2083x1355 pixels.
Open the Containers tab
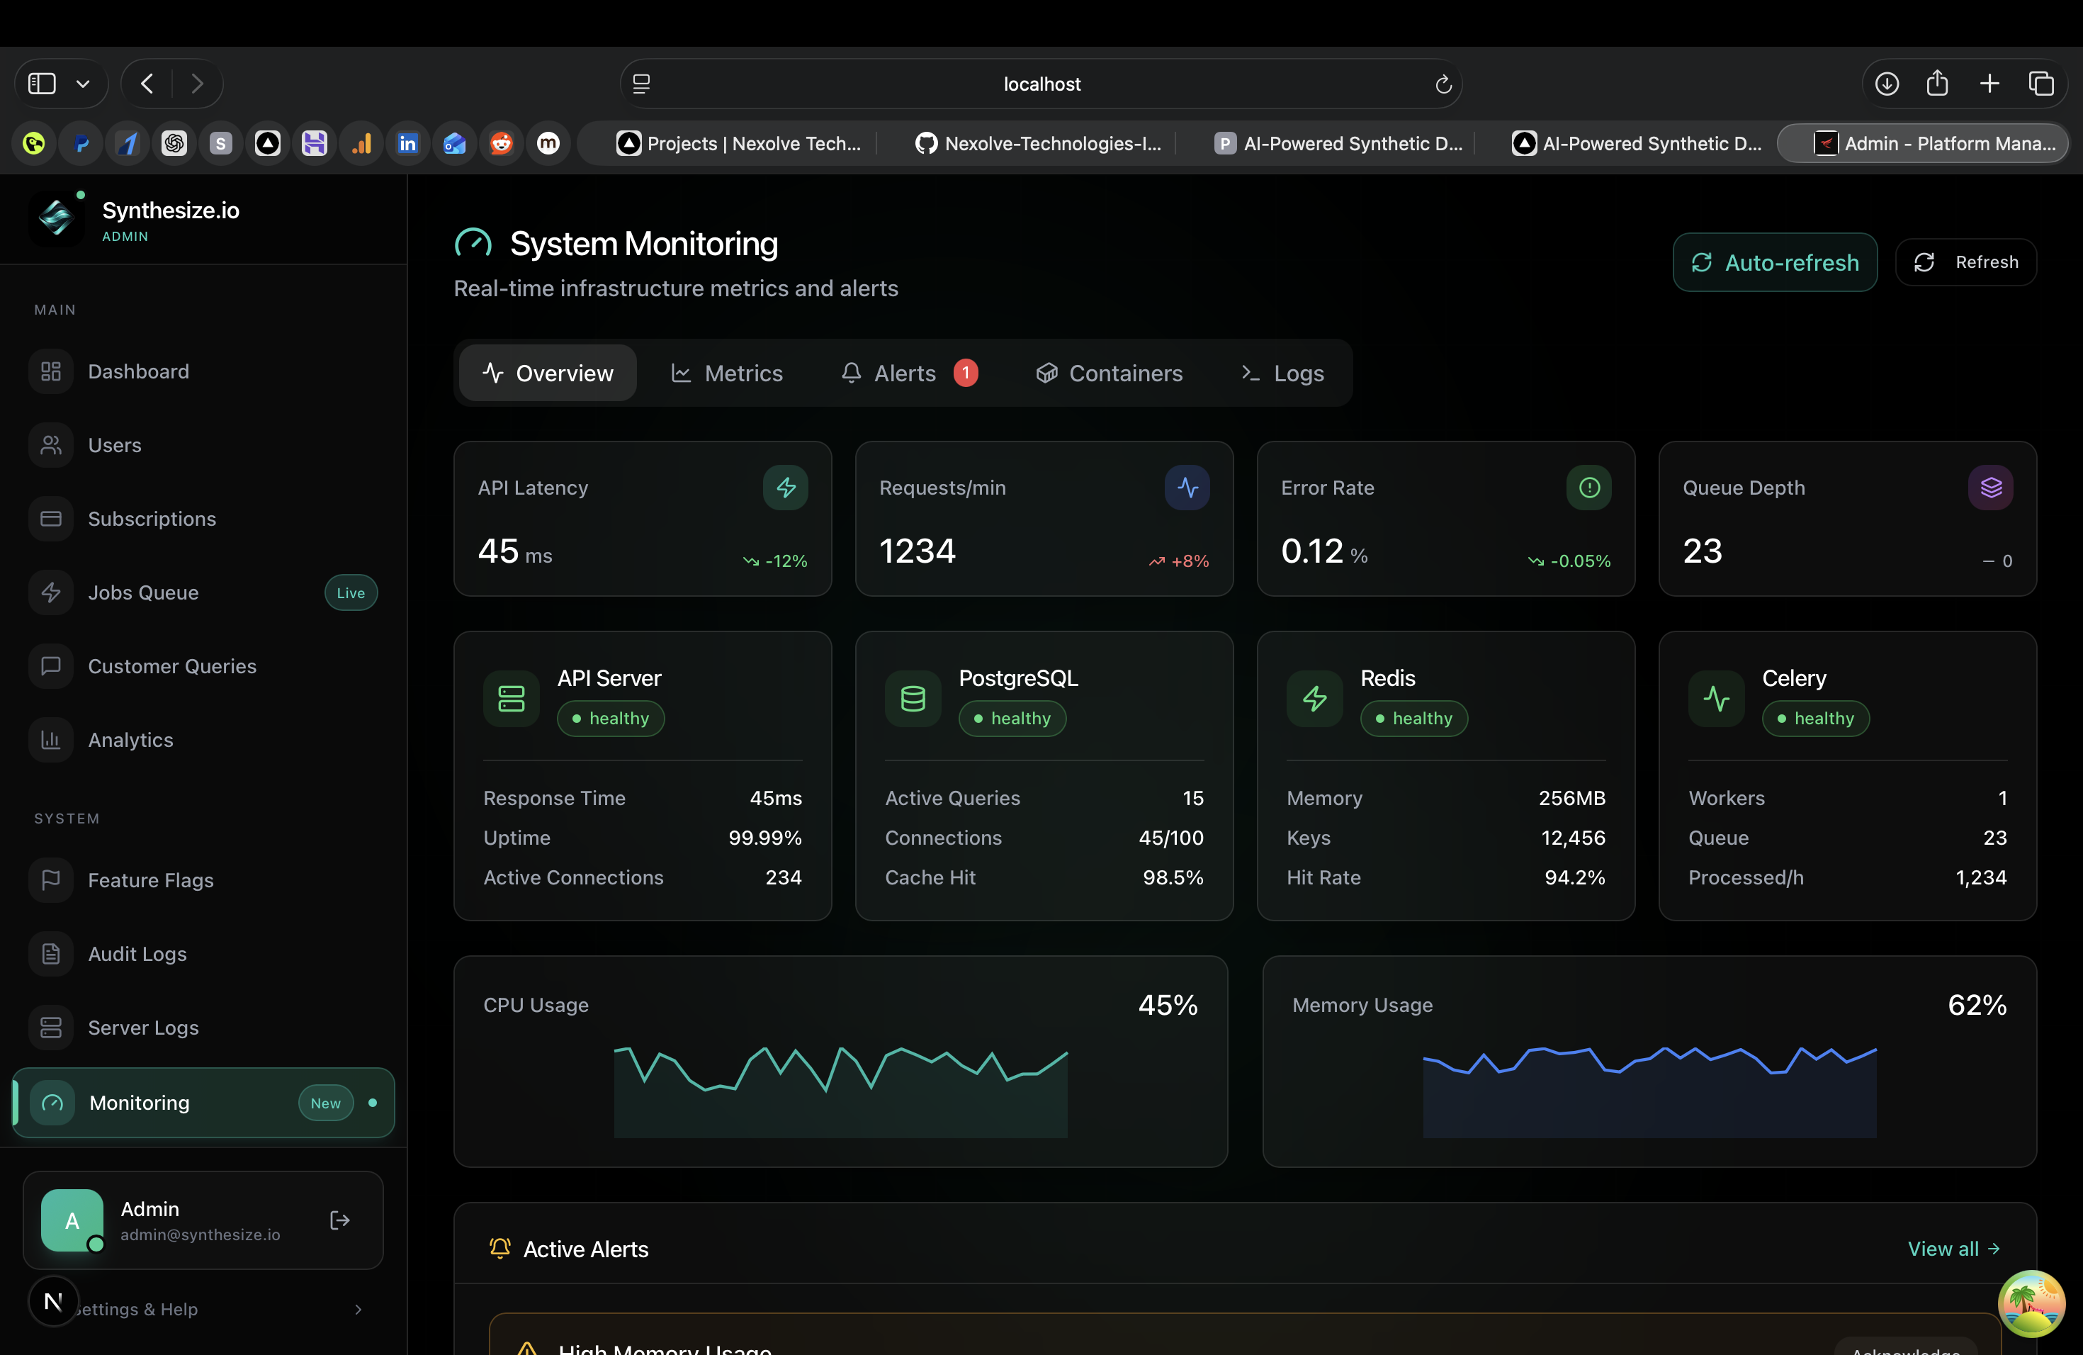click(x=1108, y=372)
